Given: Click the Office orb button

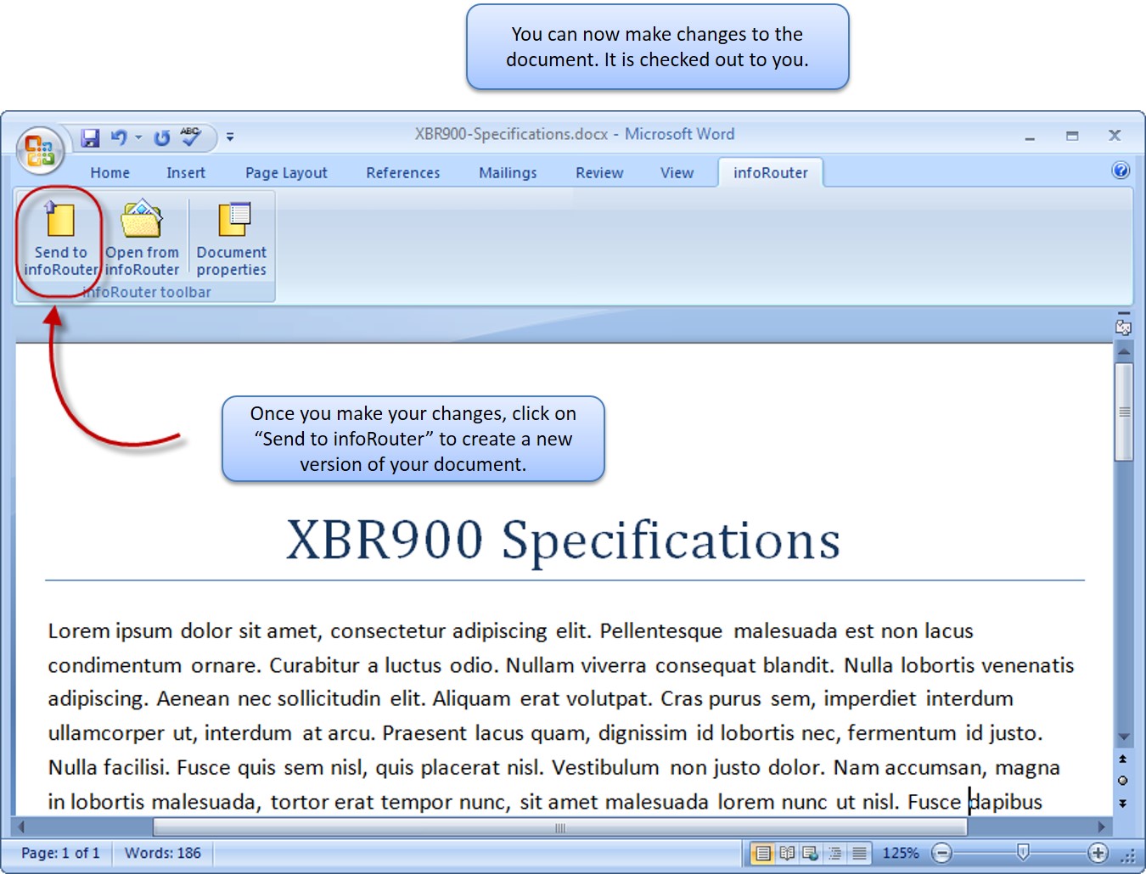Looking at the screenshot, I should pos(40,151).
